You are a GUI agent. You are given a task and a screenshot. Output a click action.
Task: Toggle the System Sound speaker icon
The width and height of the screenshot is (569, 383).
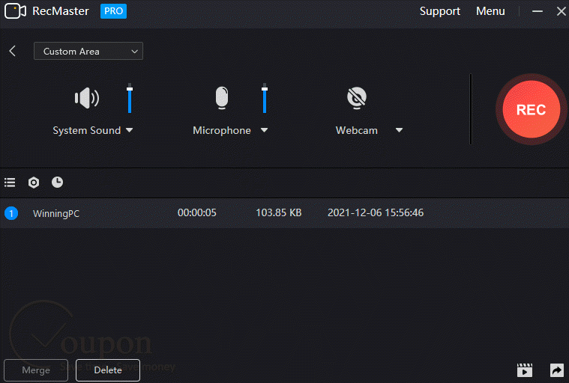(x=87, y=98)
